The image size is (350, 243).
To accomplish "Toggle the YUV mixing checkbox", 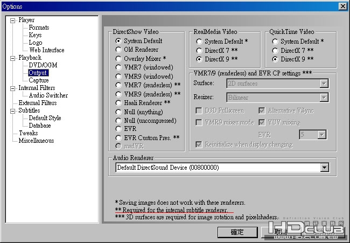I will tap(262, 122).
